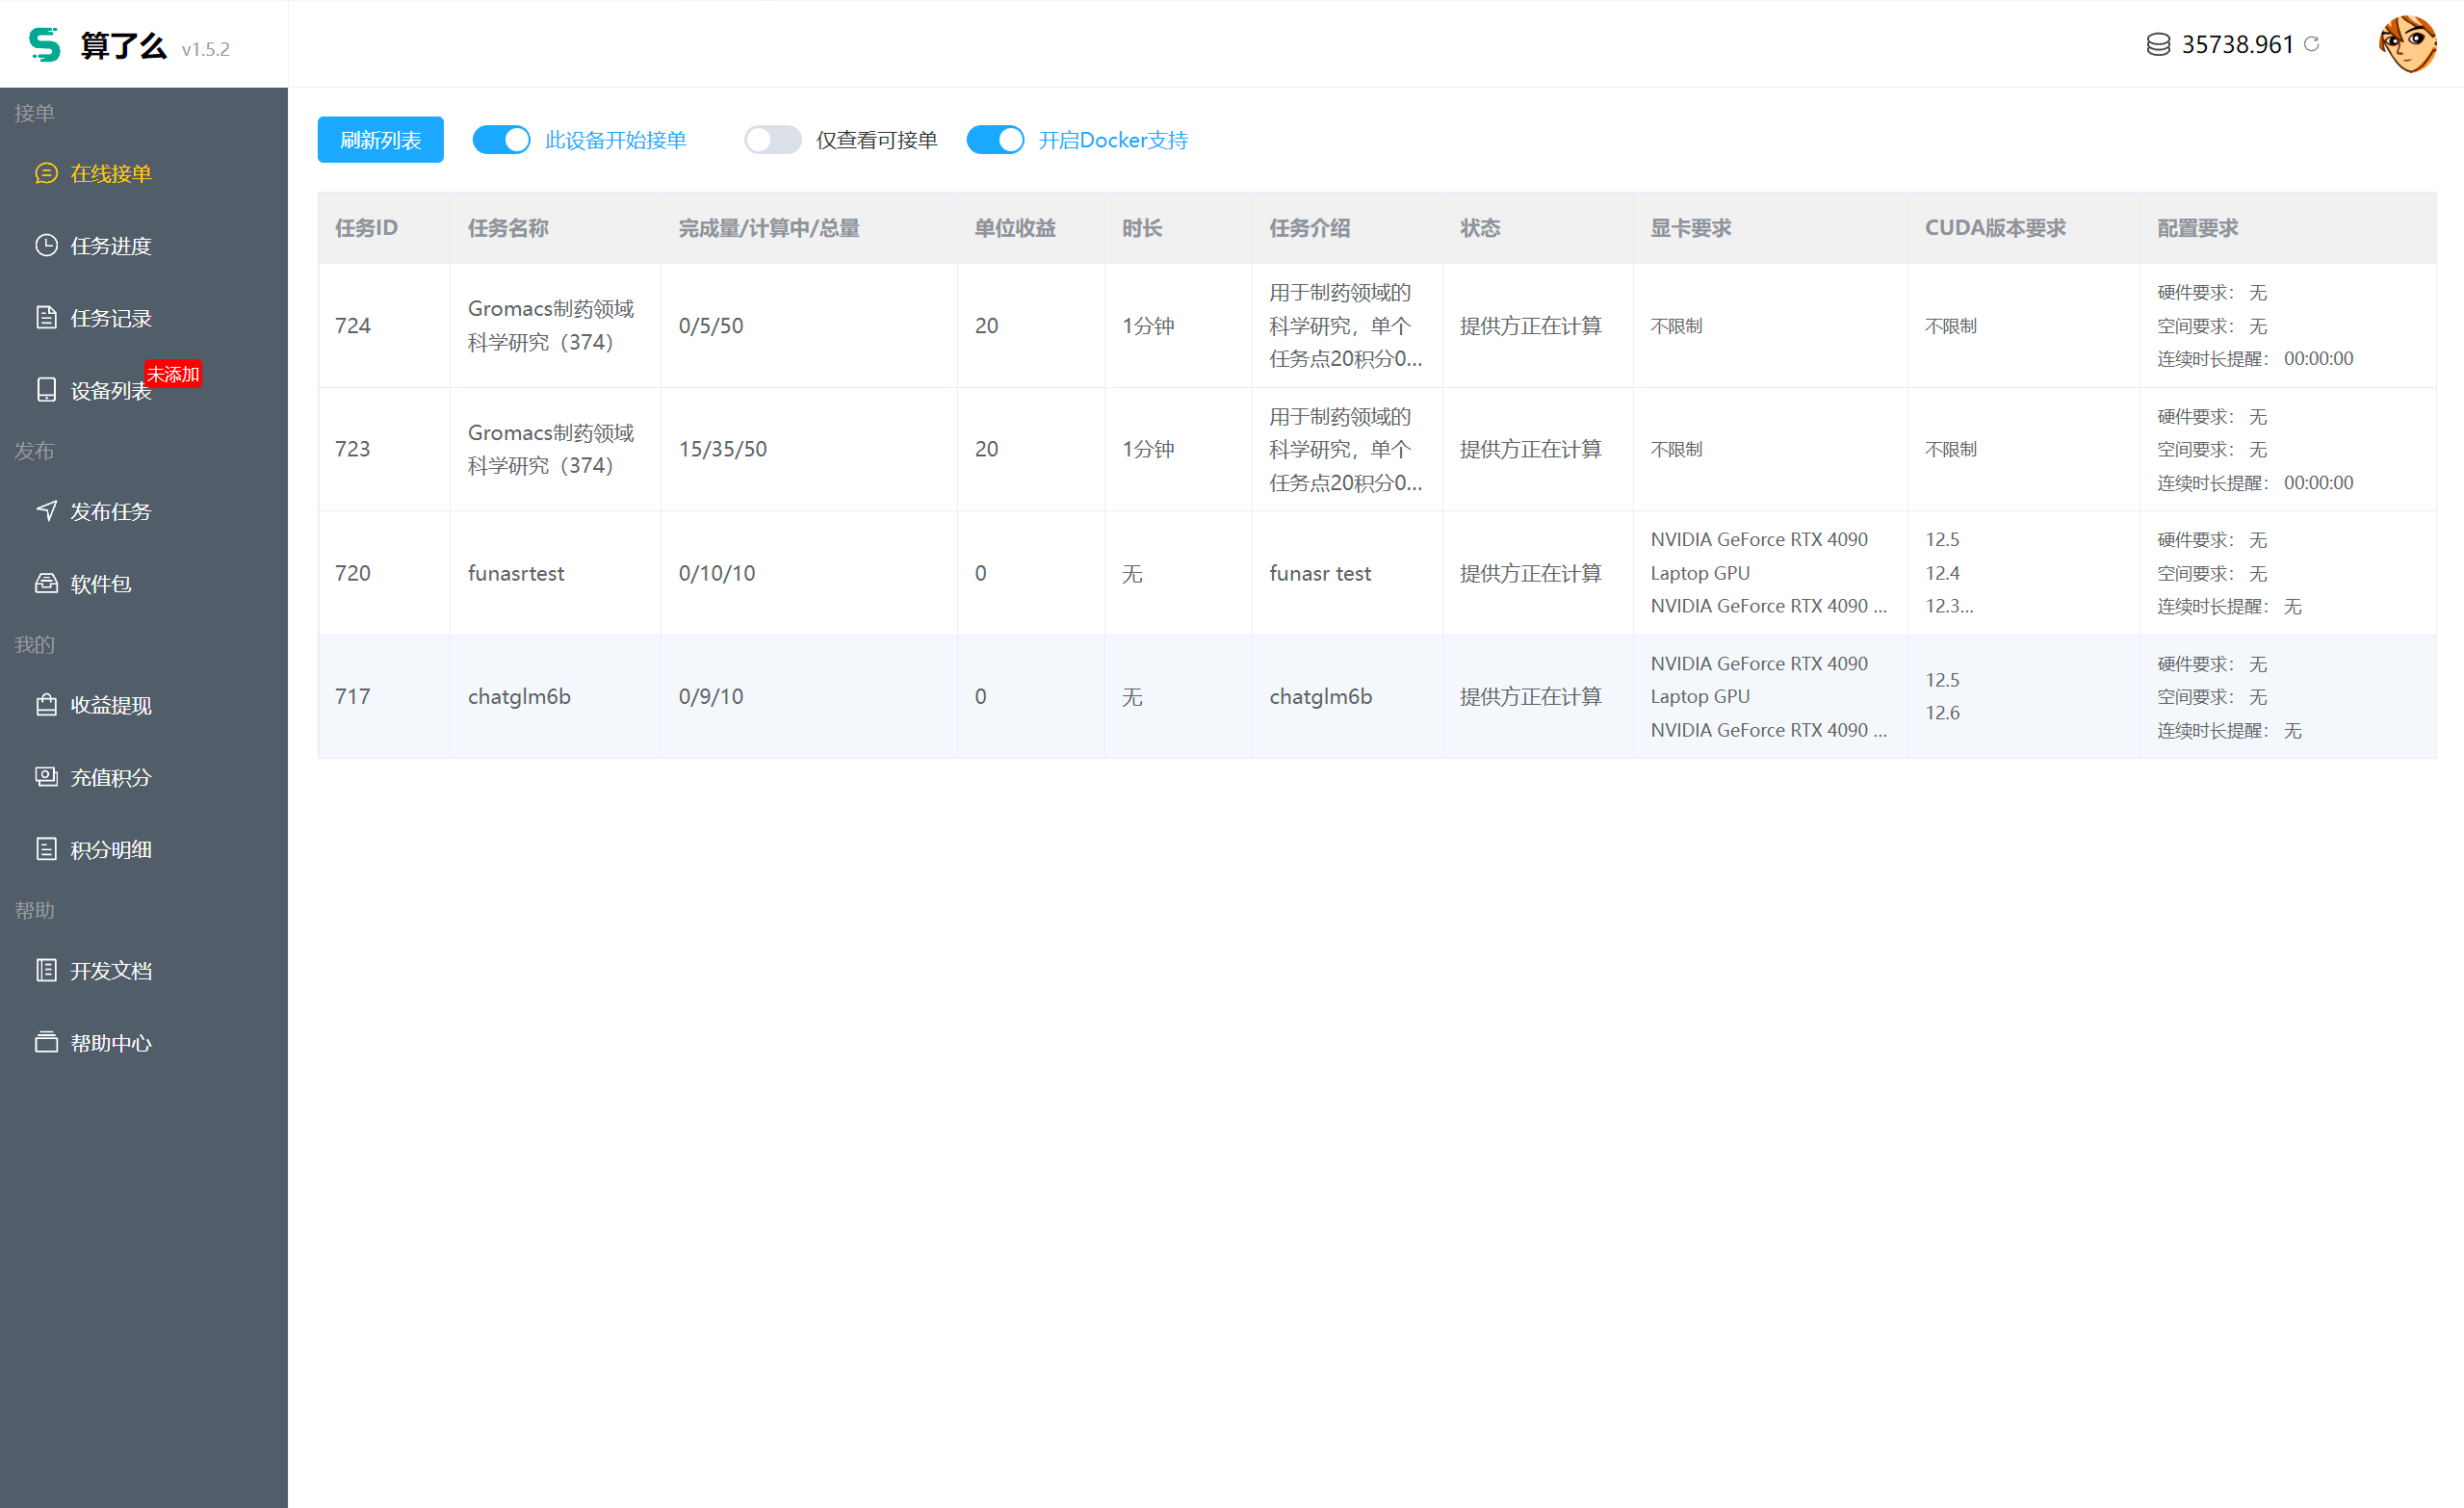
Task: Open 设备列表 in the sidebar
Action: 110,390
